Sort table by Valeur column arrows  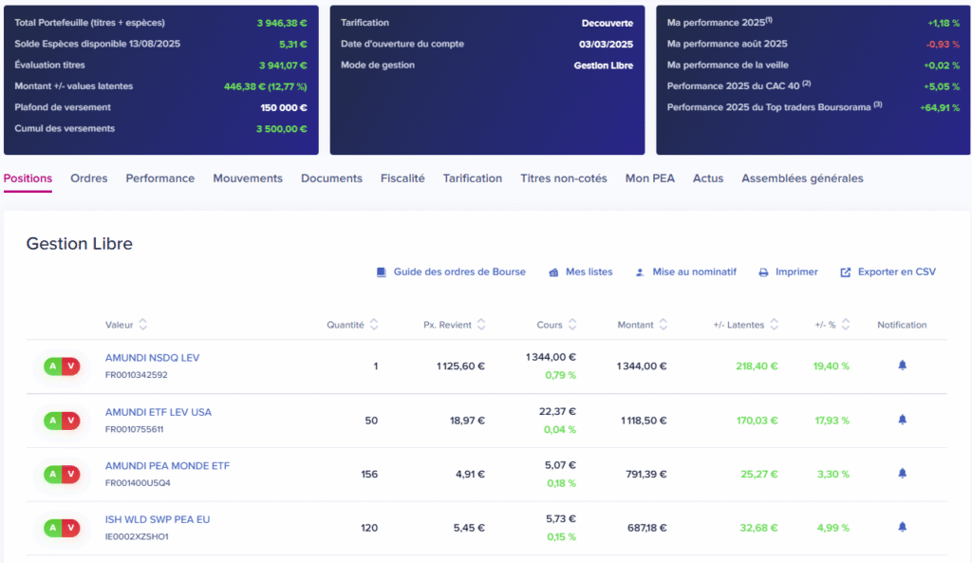tap(143, 325)
